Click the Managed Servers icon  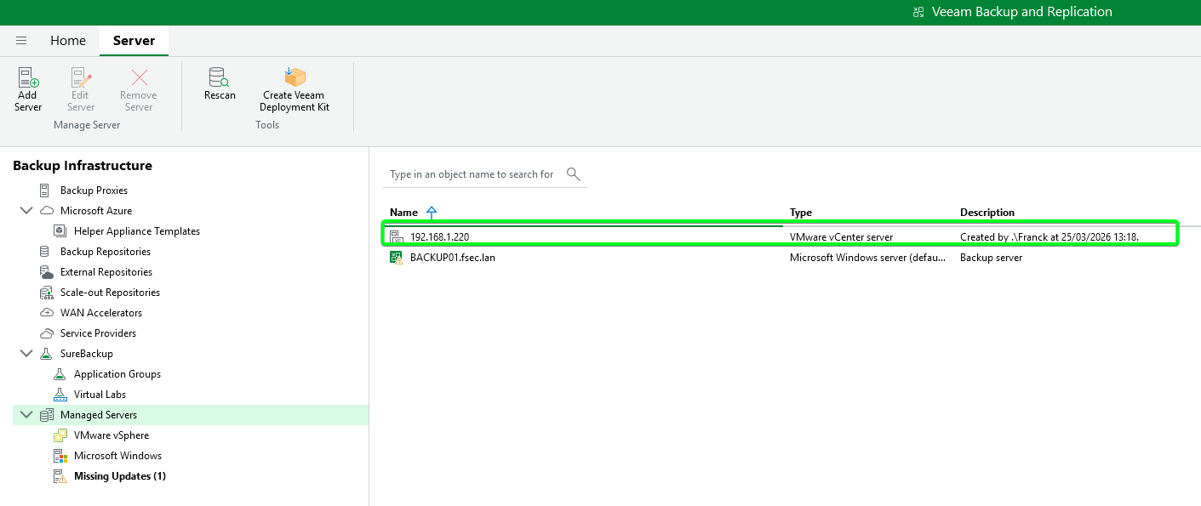pyautogui.click(x=46, y=415)
